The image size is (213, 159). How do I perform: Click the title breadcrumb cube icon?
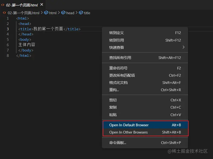[81, 13]
